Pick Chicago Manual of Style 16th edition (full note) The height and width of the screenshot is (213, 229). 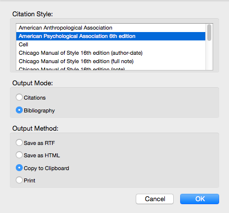(x=111, y=61)
